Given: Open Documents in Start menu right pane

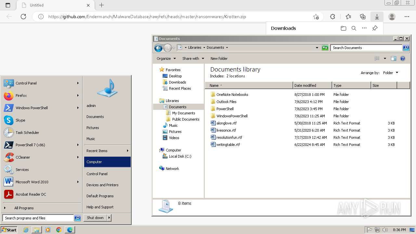Looking at the screenshot, I should [107, 117].
